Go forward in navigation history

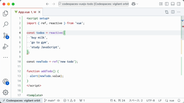[53, 4]
